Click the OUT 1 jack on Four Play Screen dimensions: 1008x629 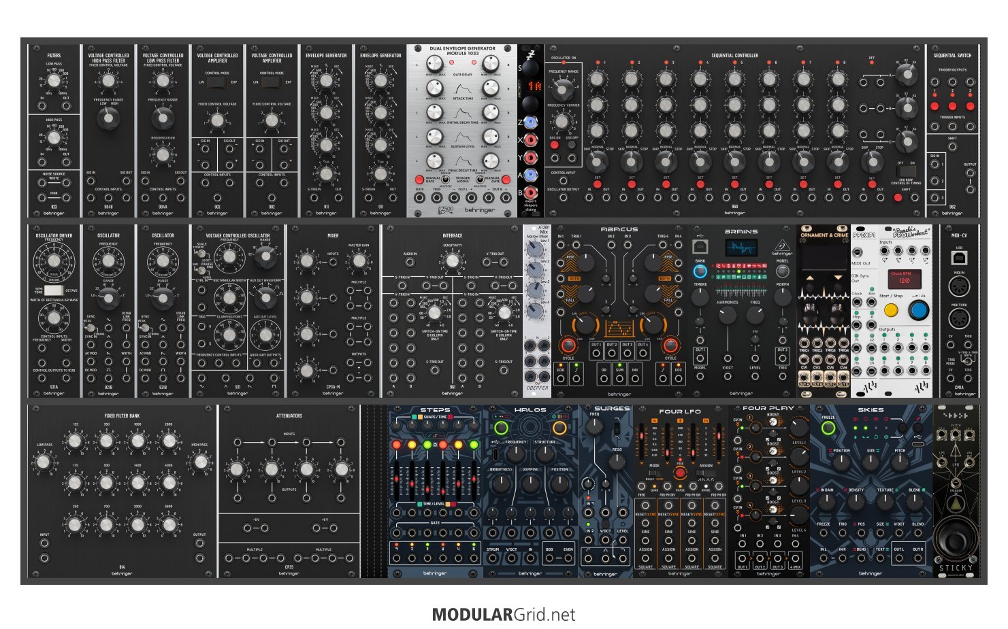click(x=742, y=558)
